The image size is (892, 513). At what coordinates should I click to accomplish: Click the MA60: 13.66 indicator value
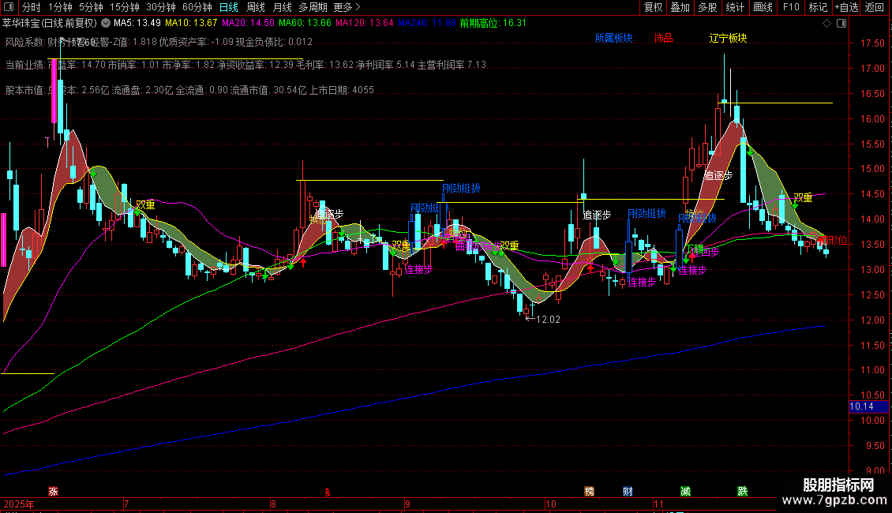(x=305, y=24)
